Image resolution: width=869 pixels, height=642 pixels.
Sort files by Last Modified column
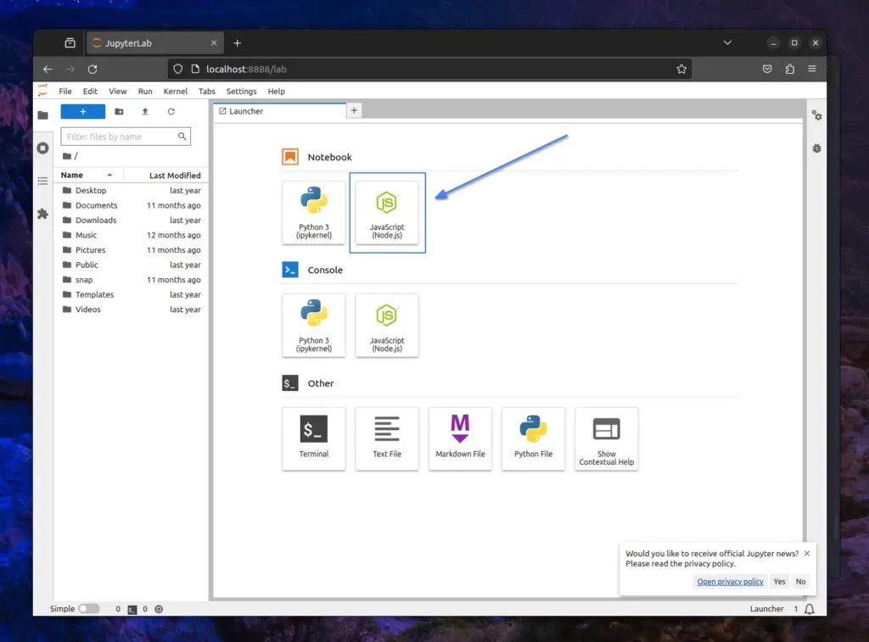click(x=166, y=175)
